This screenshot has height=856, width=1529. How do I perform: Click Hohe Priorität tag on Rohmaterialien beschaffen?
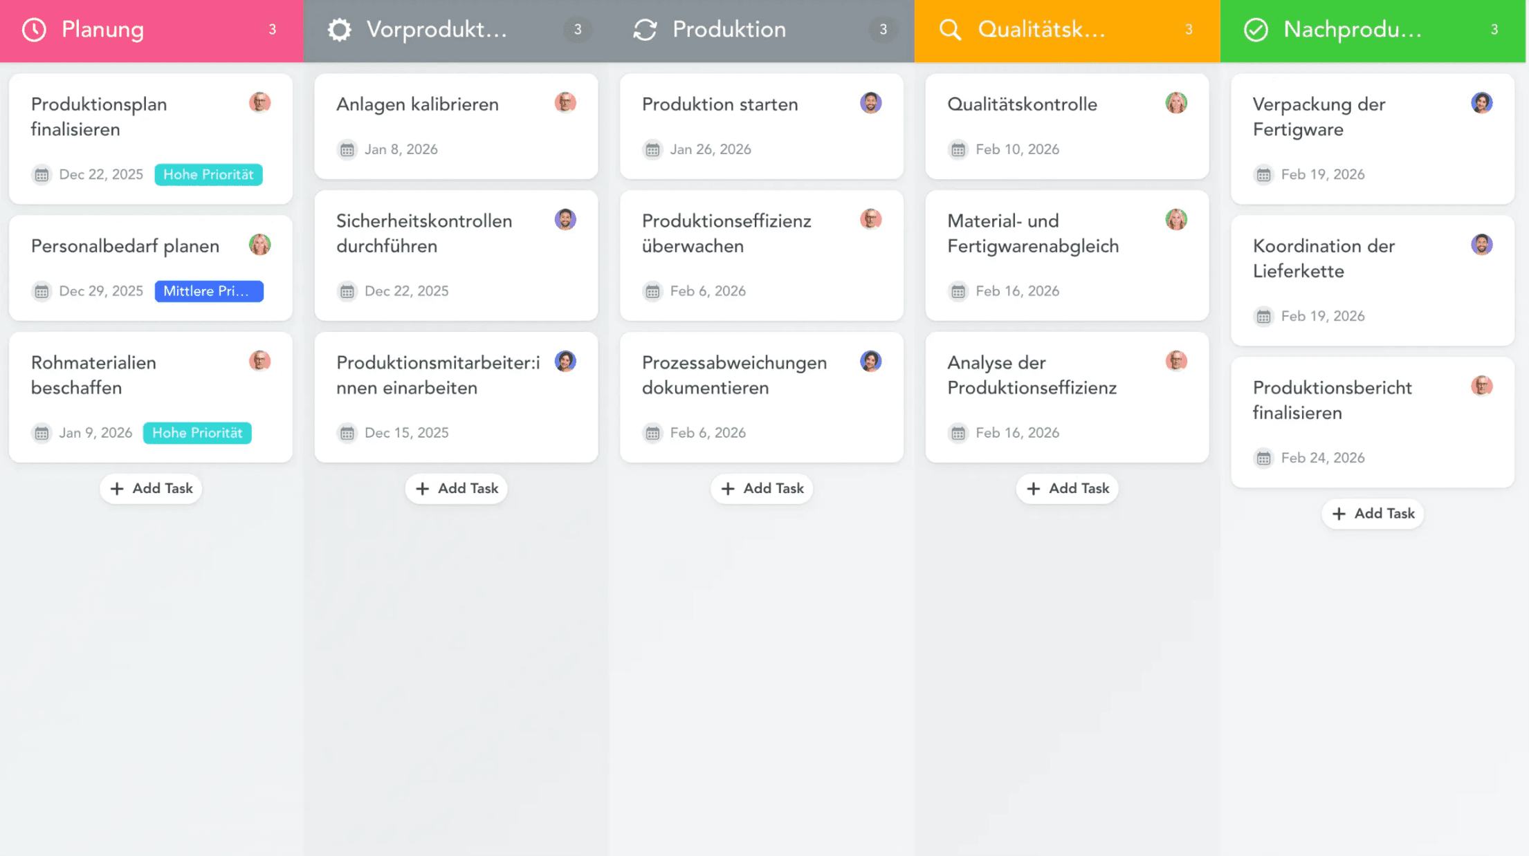(x=197, y=433)
